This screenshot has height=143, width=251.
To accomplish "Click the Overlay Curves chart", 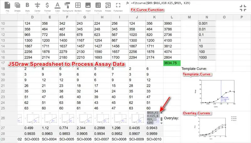I will click(216, 128).
